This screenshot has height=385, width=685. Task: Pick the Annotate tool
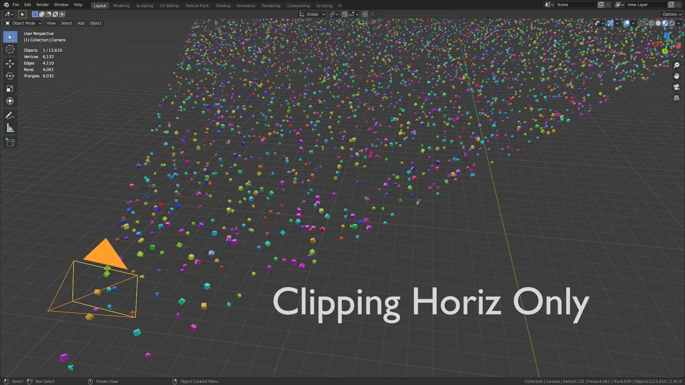click(x=10, y=115)
